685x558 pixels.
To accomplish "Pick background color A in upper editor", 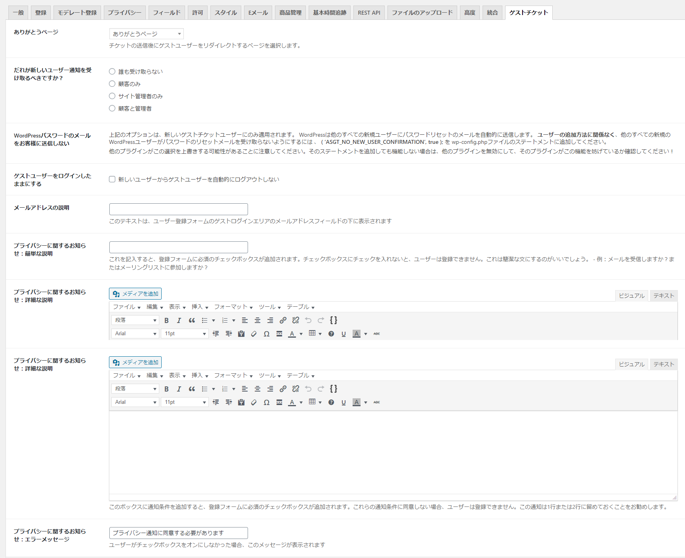I will click(x=357, y=334).
